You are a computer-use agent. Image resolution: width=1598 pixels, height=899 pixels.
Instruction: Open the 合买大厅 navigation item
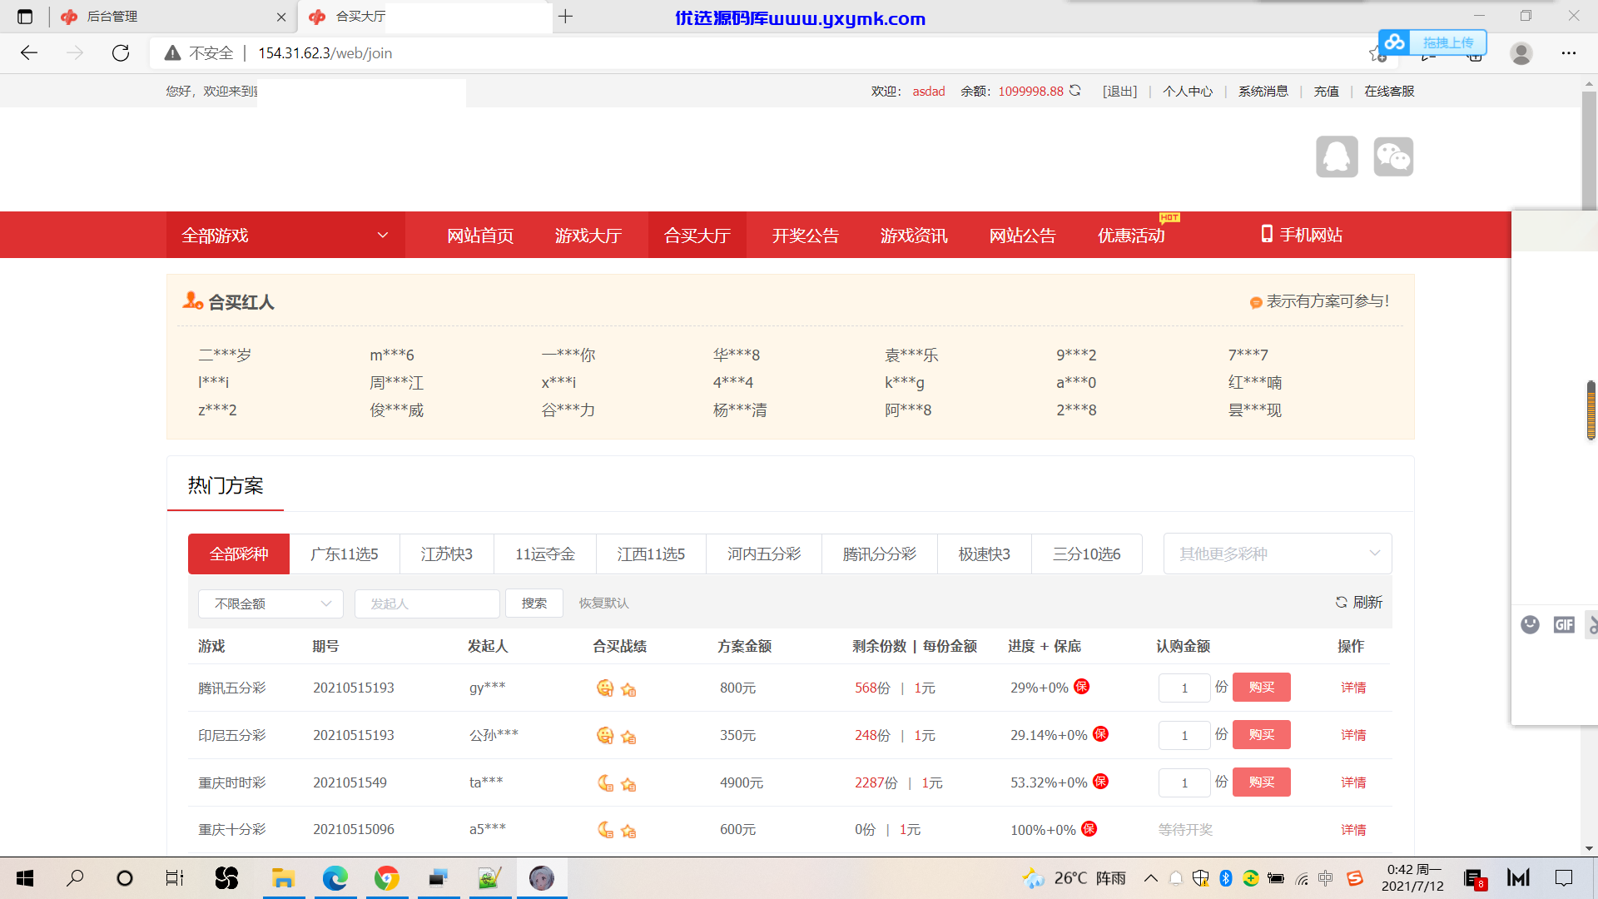(x=697, y=236)
